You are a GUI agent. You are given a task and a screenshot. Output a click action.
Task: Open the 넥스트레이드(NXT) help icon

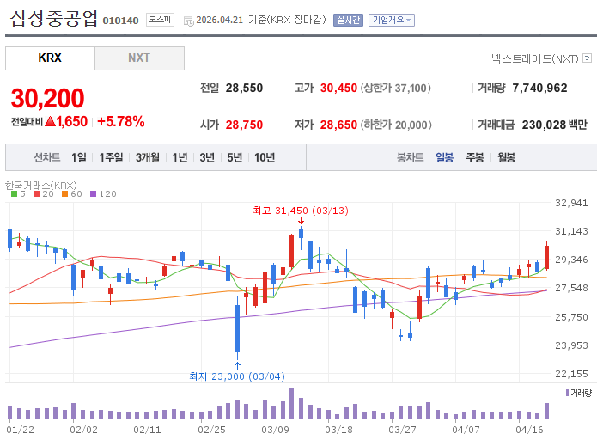click(x=588, y=58)
